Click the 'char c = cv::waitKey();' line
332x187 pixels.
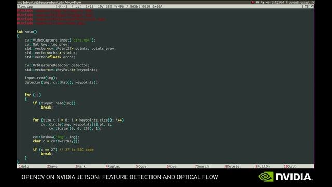[x=56, y=141]
